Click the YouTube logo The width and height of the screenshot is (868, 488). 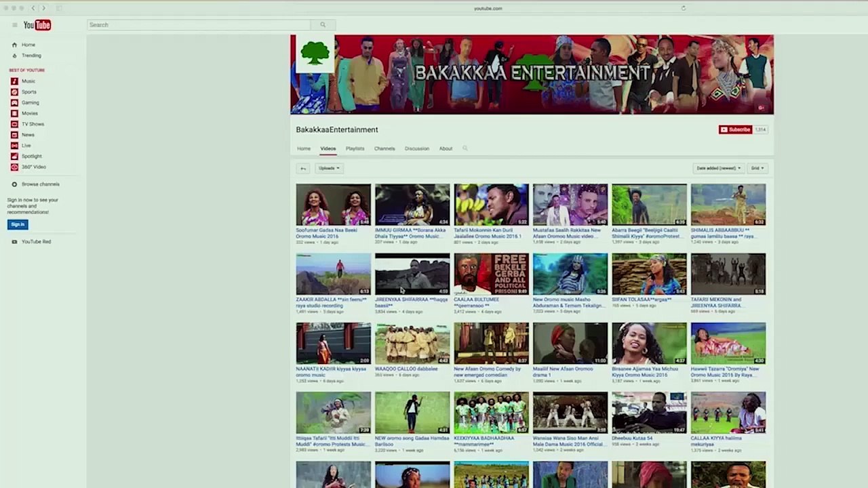tap(37, 25)
